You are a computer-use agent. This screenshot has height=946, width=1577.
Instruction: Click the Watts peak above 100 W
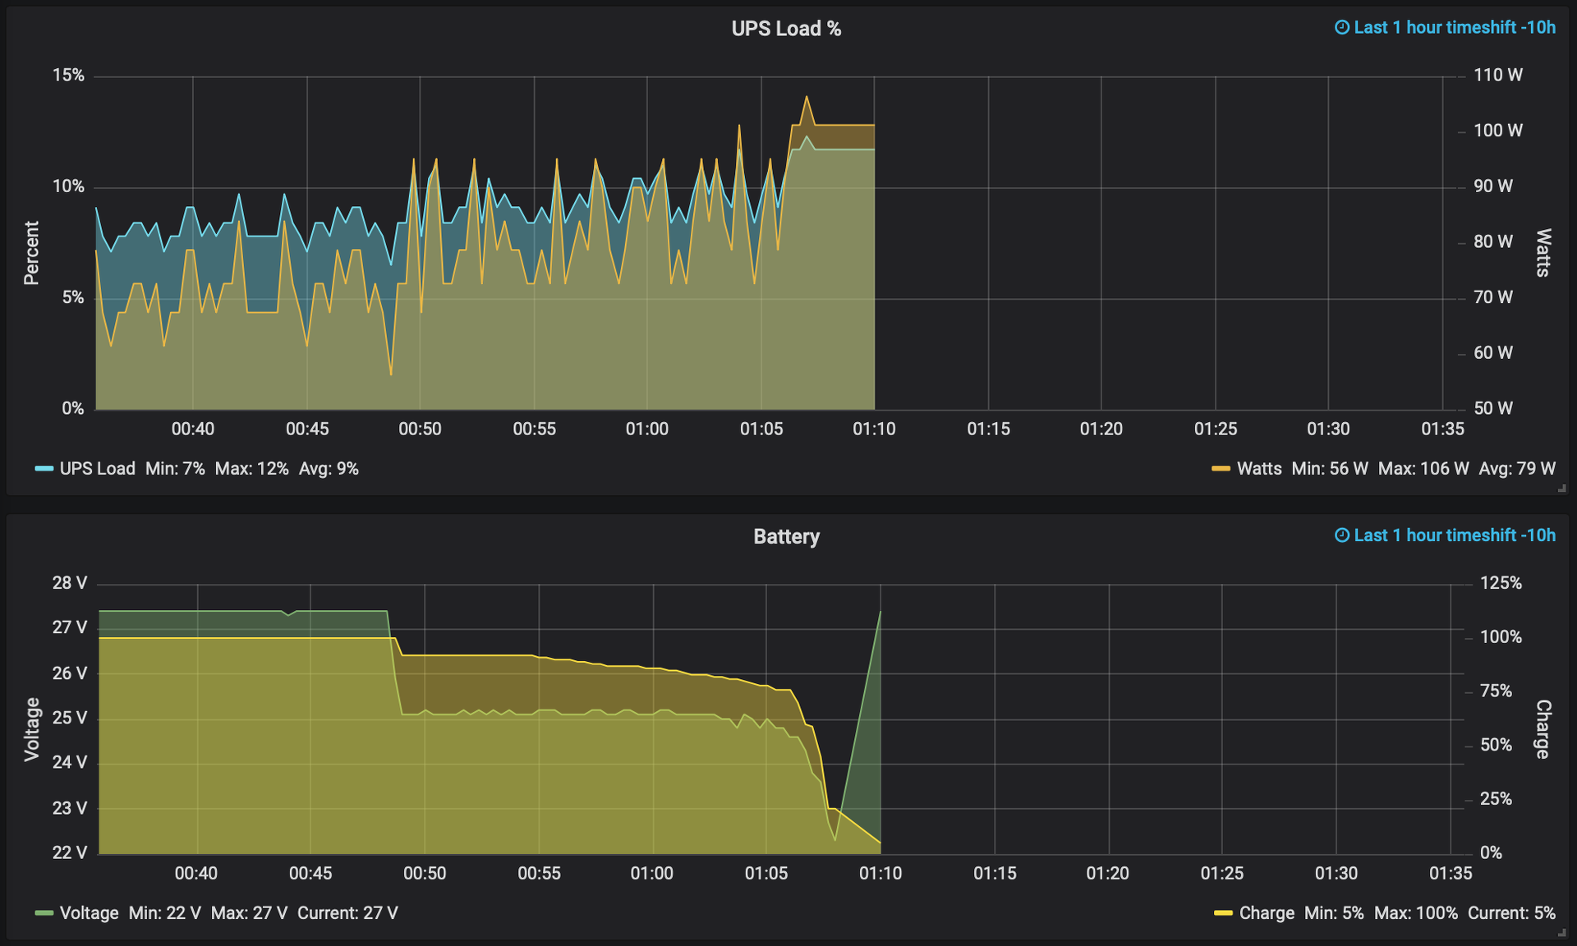(x=807, y=98)
